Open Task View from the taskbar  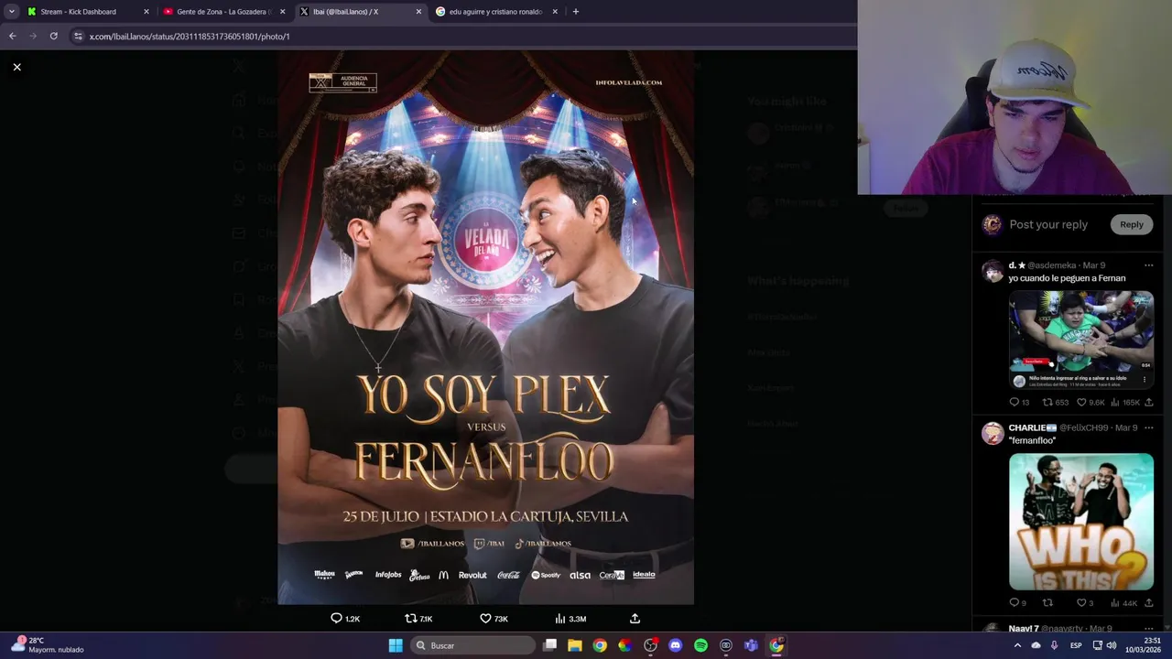[x=550, y=645]
